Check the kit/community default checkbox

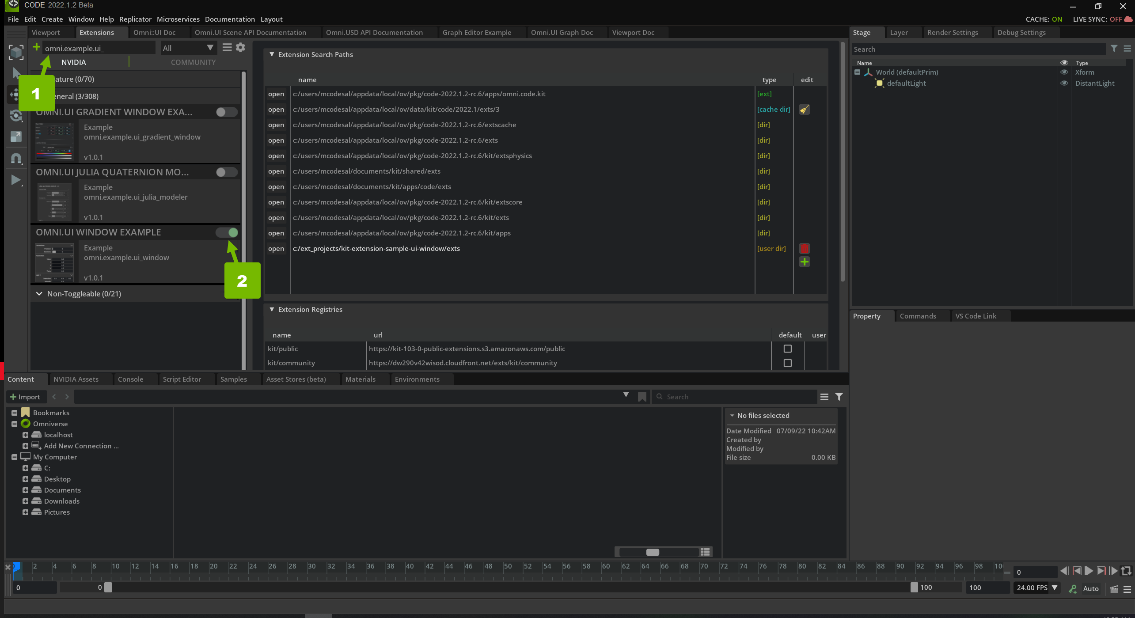(787, 363)
